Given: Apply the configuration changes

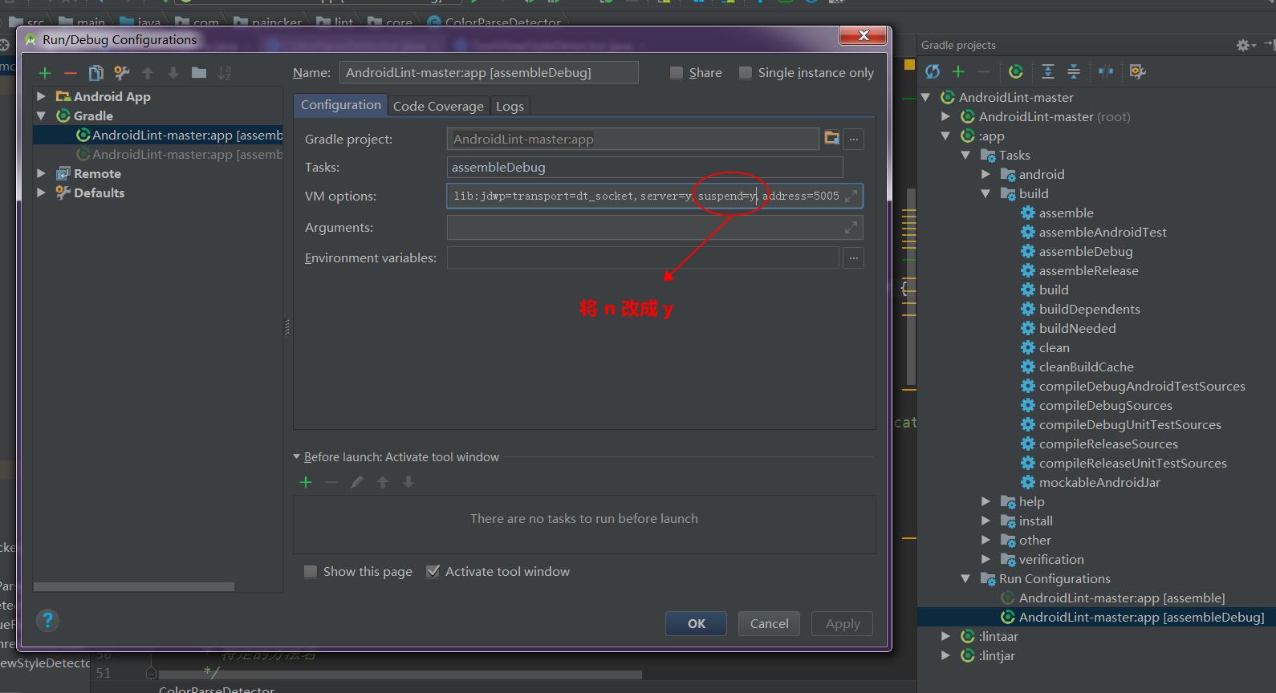Looking at the screenshot, I should pyautogui.click(x=843, y=624).
